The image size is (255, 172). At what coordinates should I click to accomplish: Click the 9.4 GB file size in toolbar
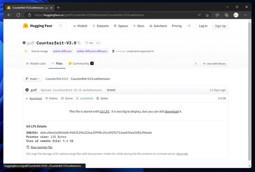(x=222, y=98)
